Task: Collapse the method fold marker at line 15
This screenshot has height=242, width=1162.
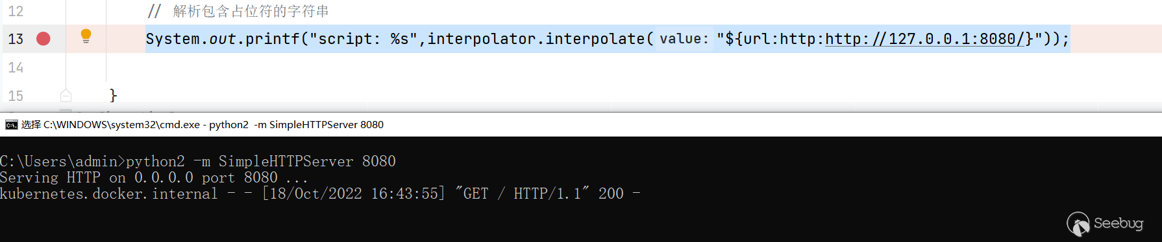Action: pyautogui.click(x=66, y=96)
